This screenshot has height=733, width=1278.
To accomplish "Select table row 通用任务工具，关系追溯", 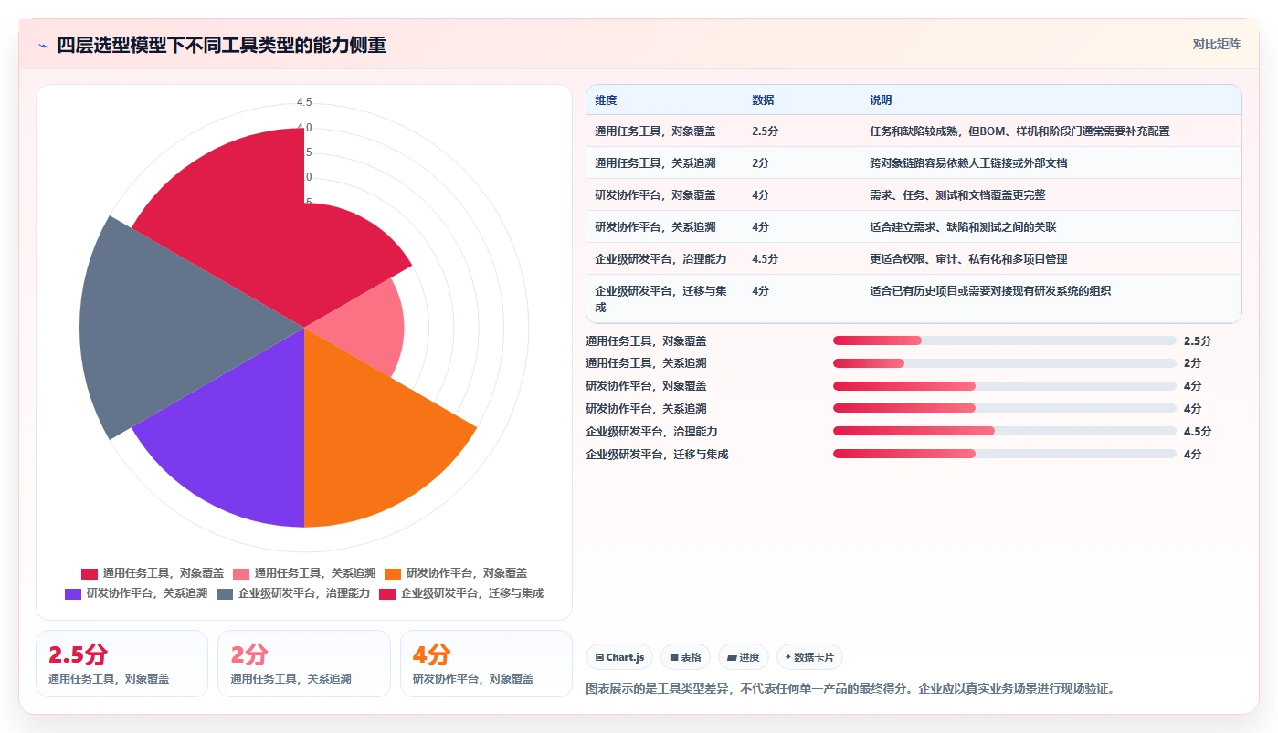I will [x=914, y=163].
